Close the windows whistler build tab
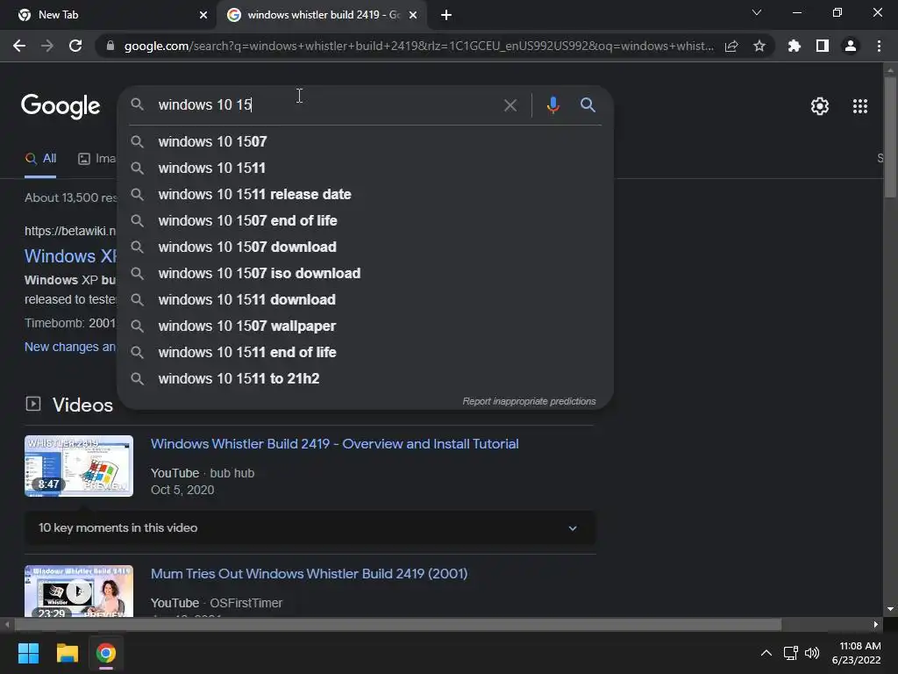This screenshot has height=674, width=898. point(413,15)
